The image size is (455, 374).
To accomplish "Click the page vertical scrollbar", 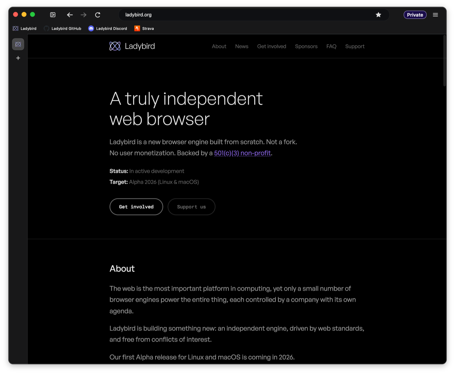I will coord(444,61).
